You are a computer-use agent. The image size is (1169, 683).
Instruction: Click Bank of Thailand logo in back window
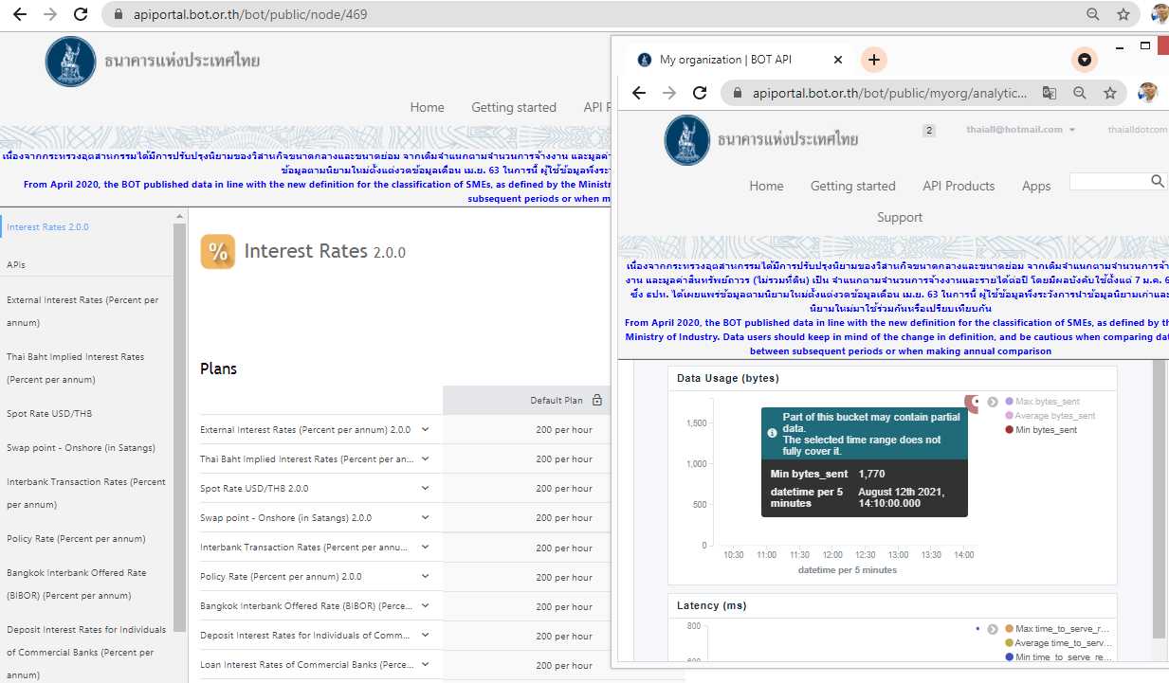[x=71, y=62]
